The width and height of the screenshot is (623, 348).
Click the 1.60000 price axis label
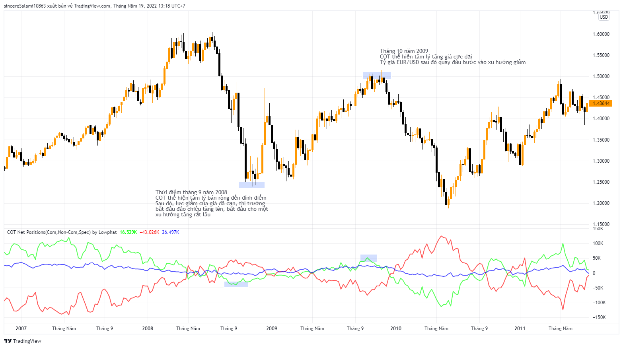[601, 34]
